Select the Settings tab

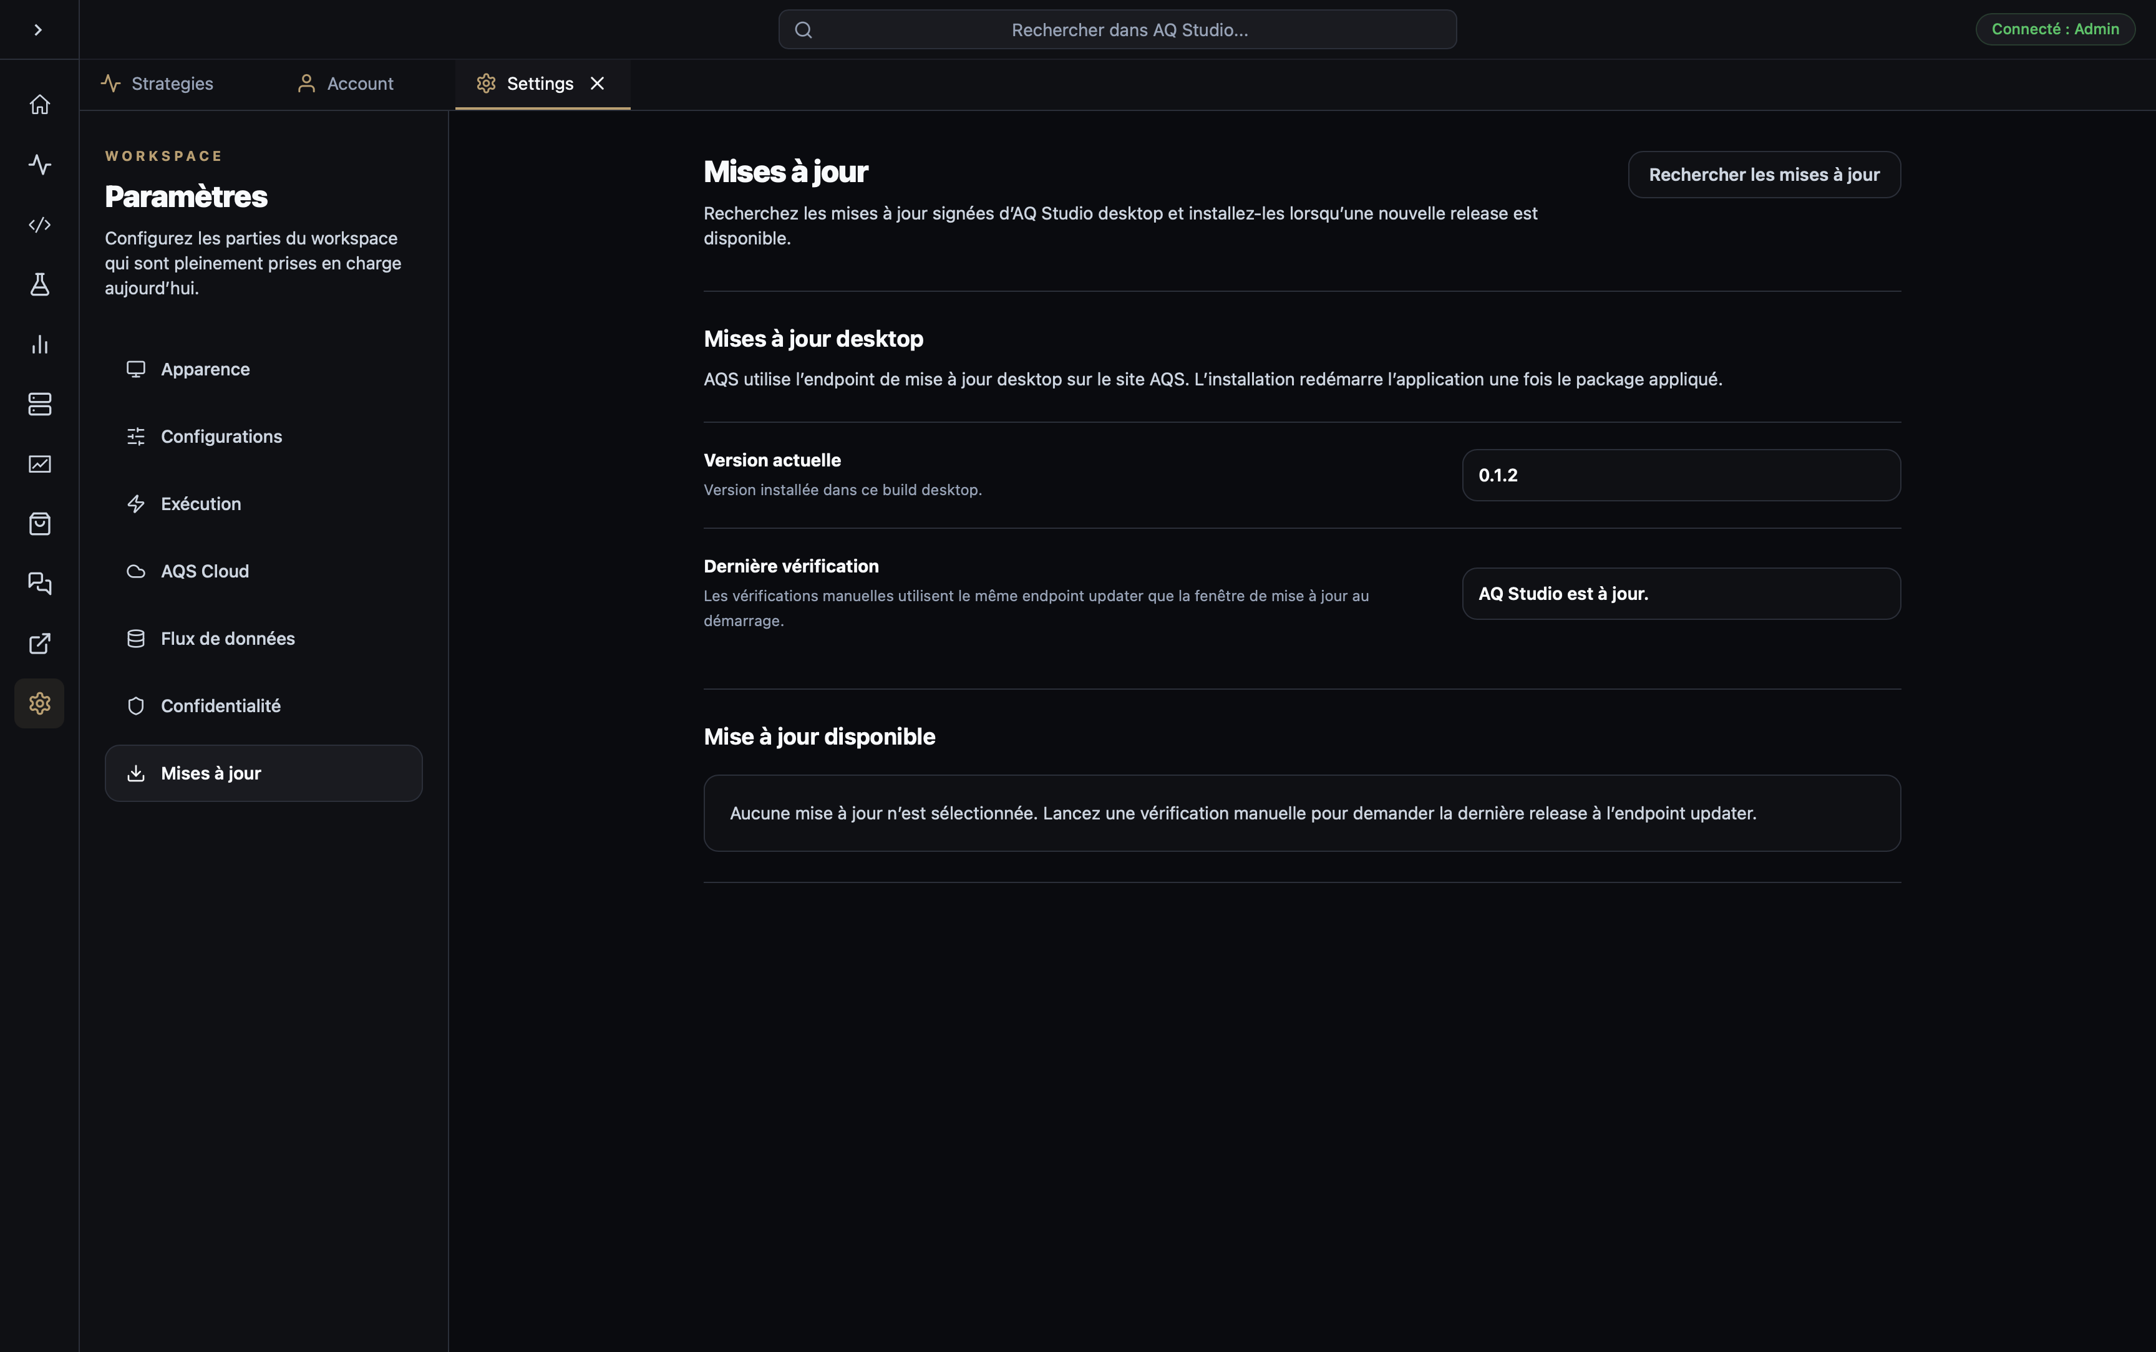pos(542,84)
